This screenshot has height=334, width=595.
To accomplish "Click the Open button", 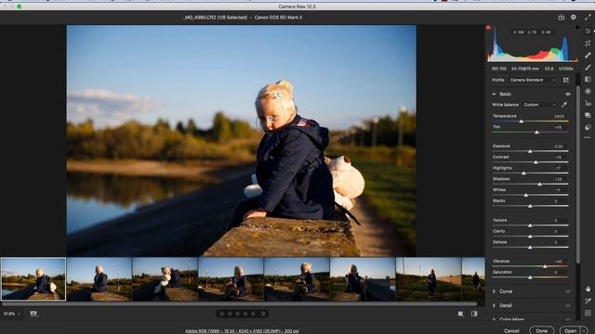I will tap(570, 330).
